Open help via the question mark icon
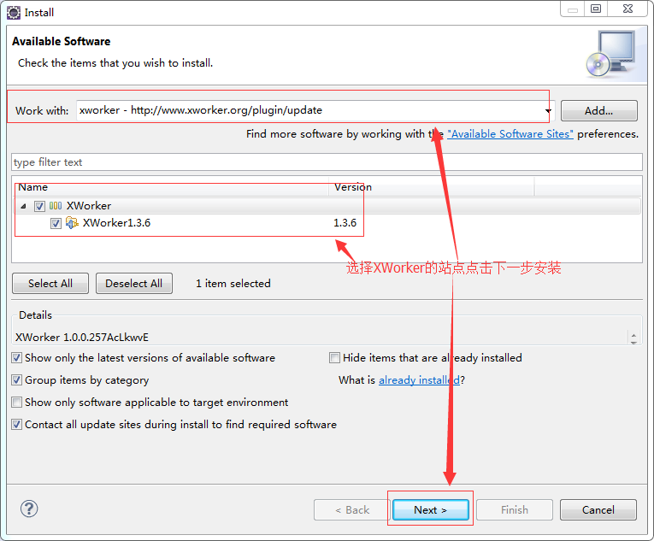The width and height of the screenshot is (654, 541). 29,509
